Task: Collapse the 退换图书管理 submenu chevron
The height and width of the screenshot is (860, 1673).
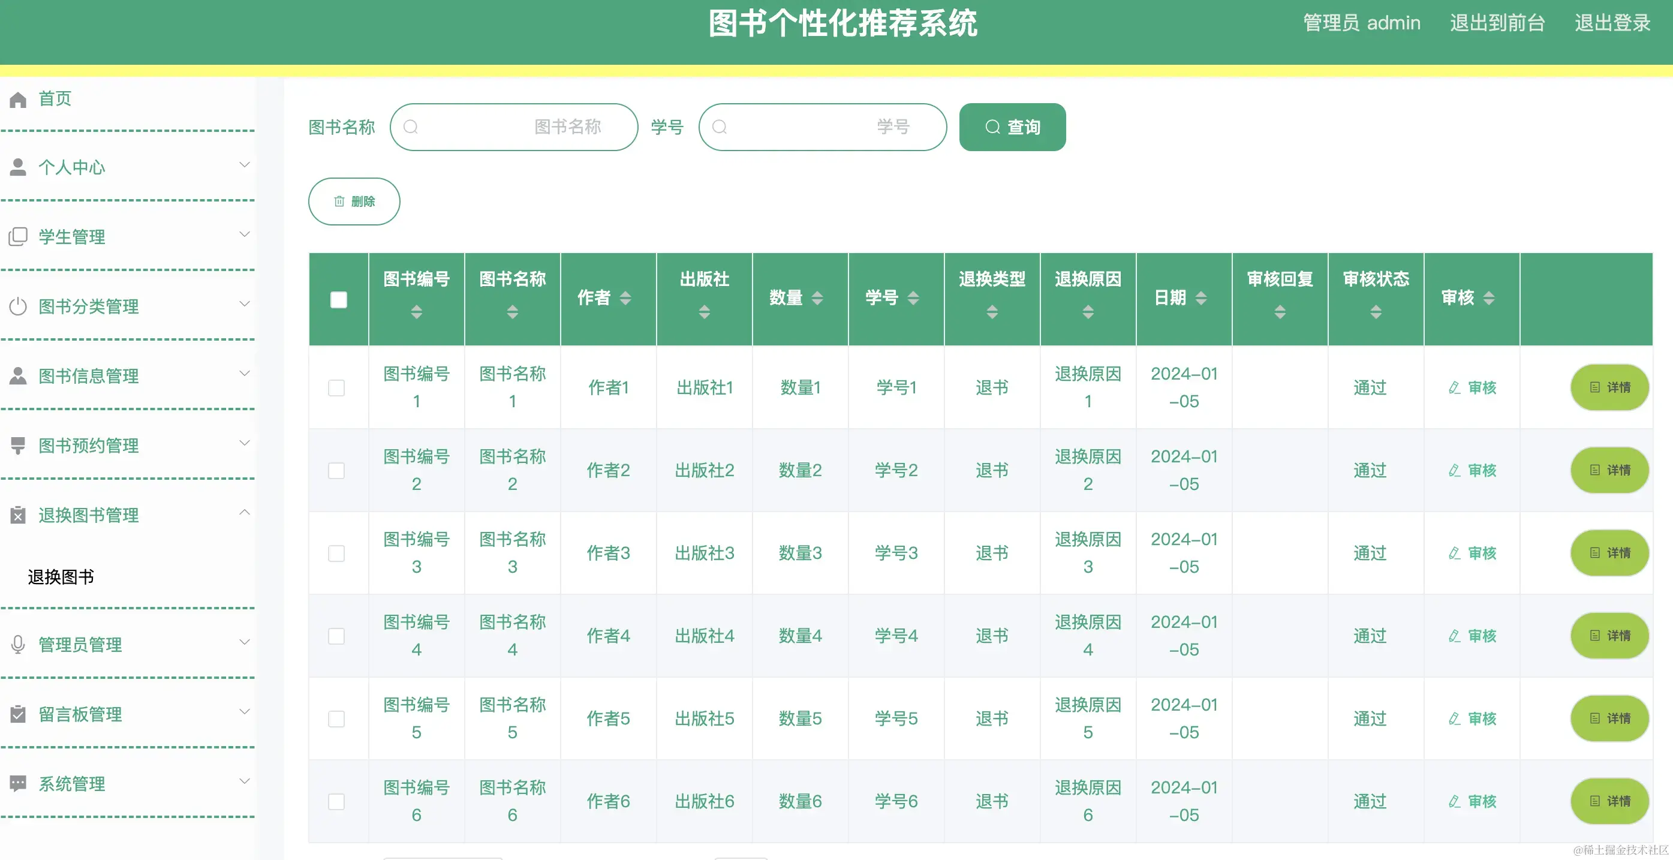Action: pyautogui.click(x=245, y=512)
